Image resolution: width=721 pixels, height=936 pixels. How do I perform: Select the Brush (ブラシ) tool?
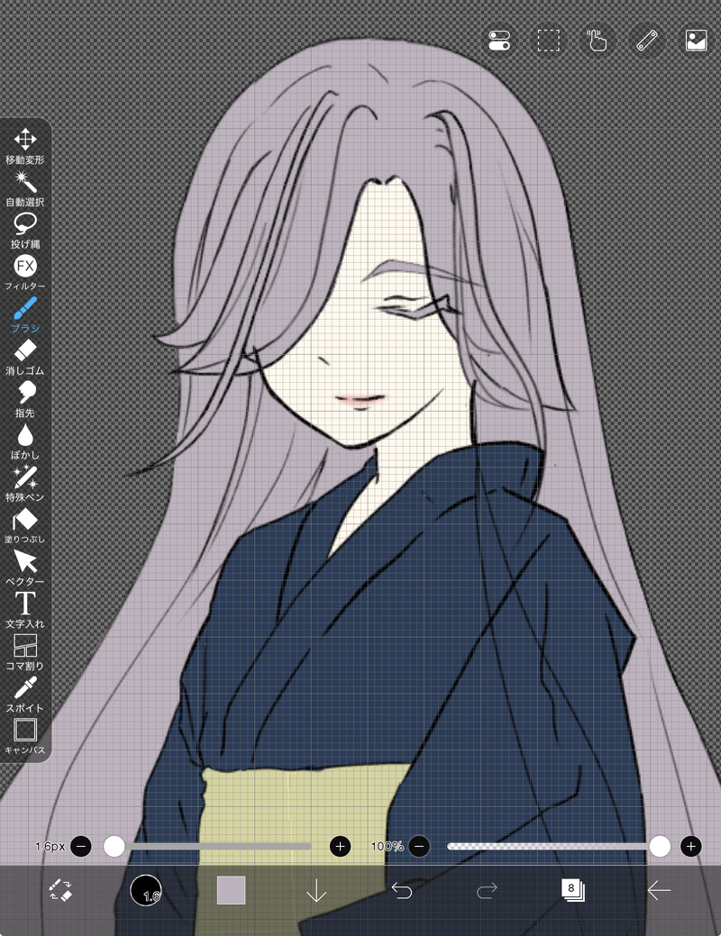(x=25, y=314)
